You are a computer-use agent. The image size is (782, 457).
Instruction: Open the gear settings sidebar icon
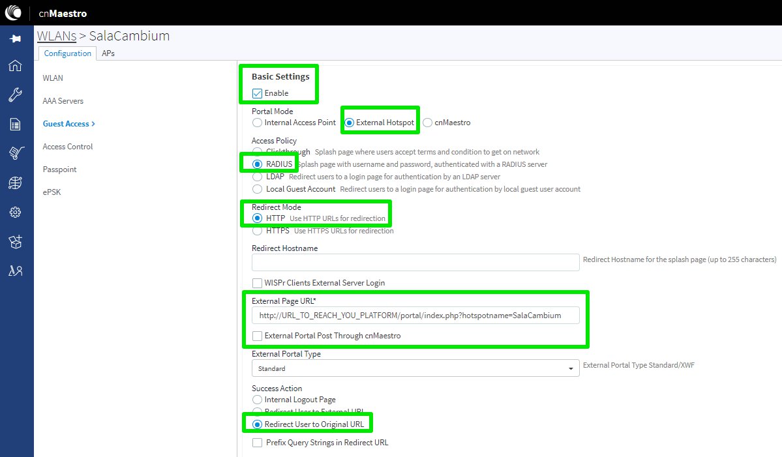click(x=16, y=212)
